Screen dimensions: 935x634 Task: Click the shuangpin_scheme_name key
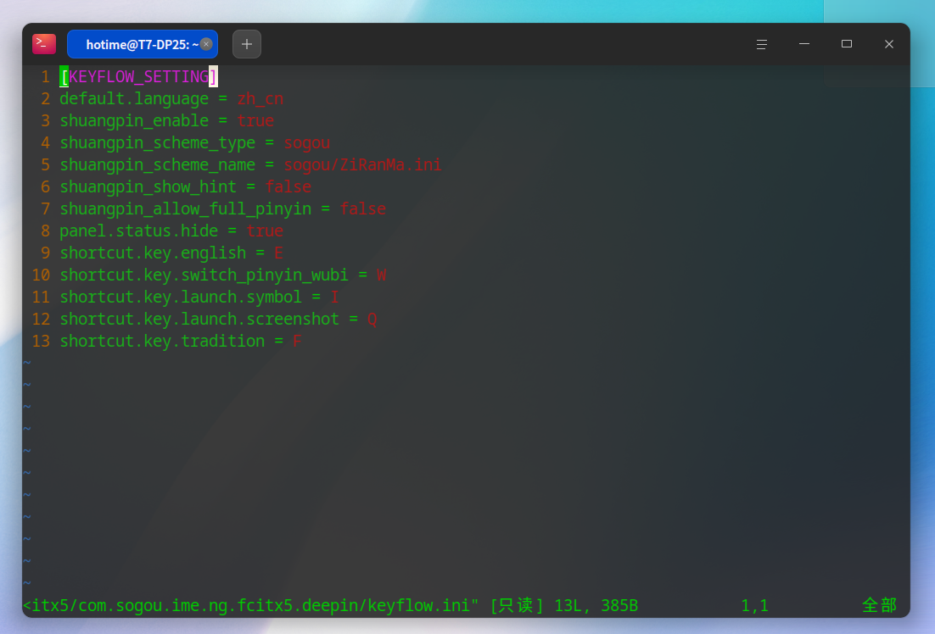[158, 165]
